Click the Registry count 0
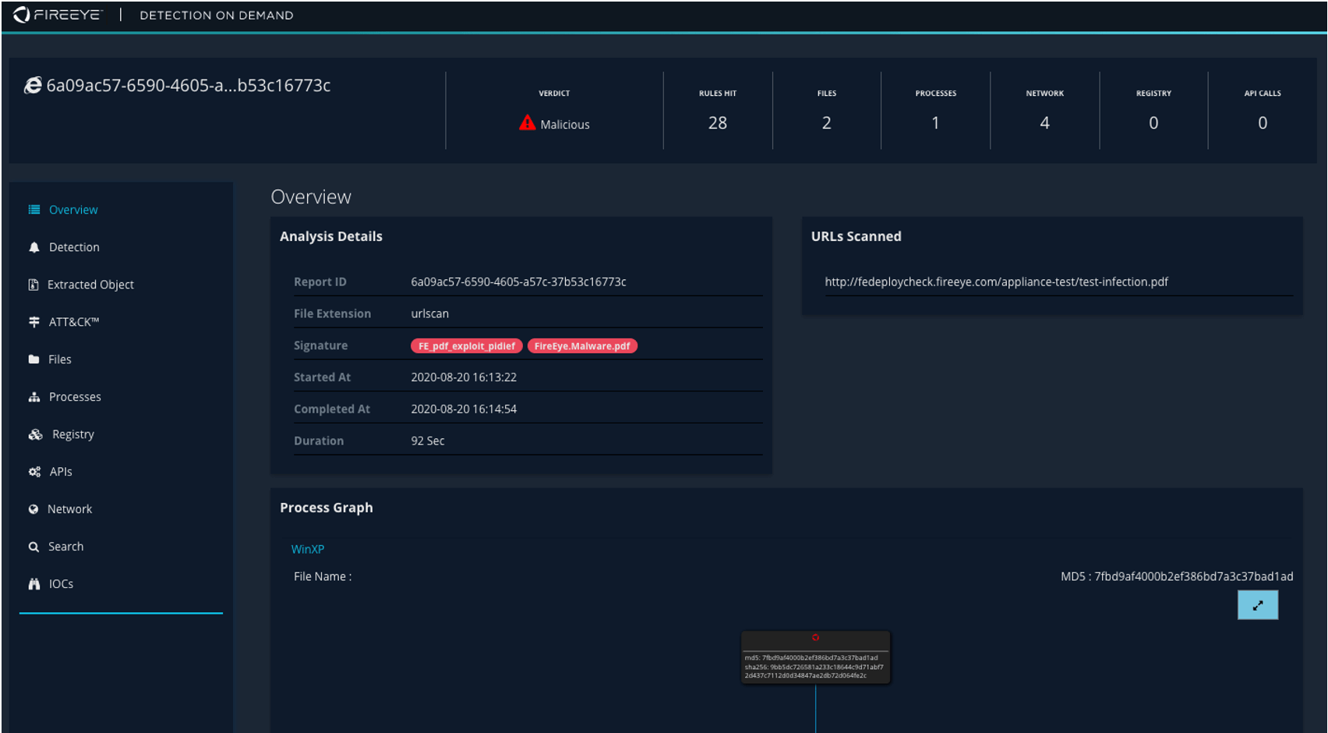 [x=1153, y=123]
